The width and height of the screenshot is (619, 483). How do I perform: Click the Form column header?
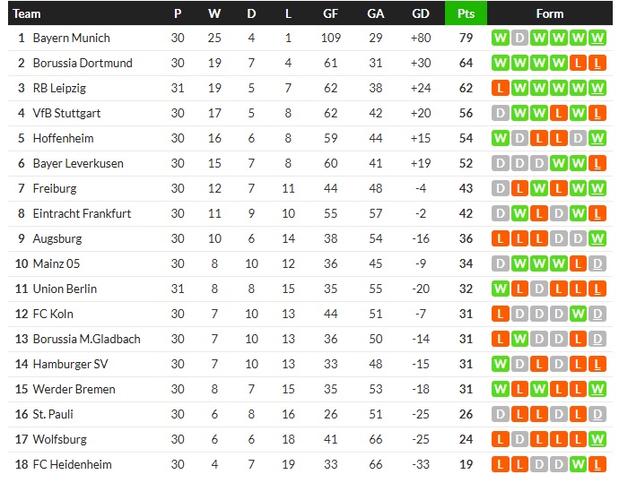pos(549,13)
